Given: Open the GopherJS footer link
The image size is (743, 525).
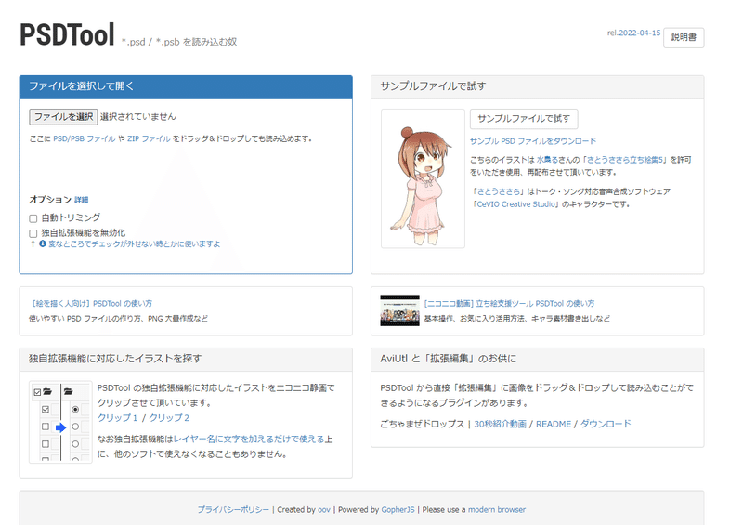Looking at the screenshot, I should click(x=398, y=510).
